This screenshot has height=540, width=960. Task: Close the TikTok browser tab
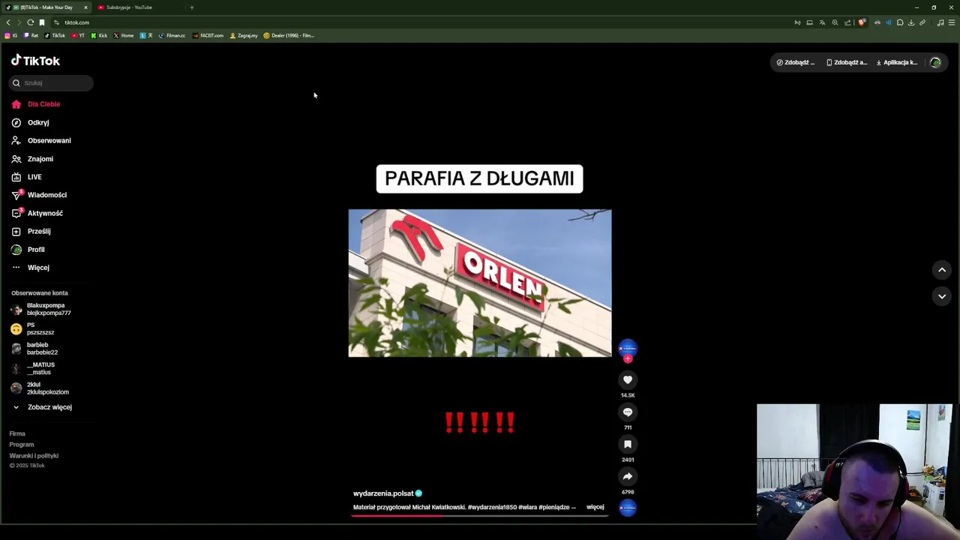(x=85, y=7)
